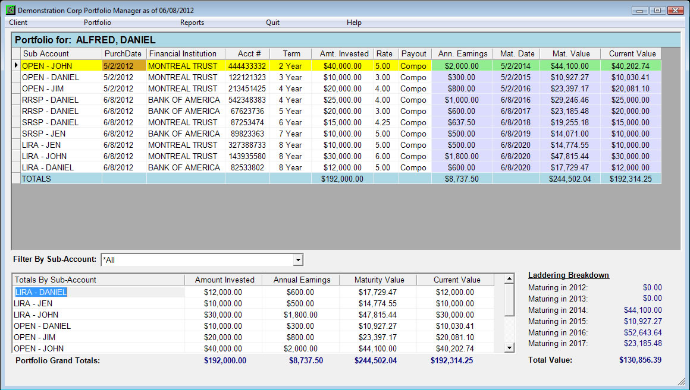Screen dimensions: 690x390
Task: Sort by Sub Account column header
Action: coord(61,53)
